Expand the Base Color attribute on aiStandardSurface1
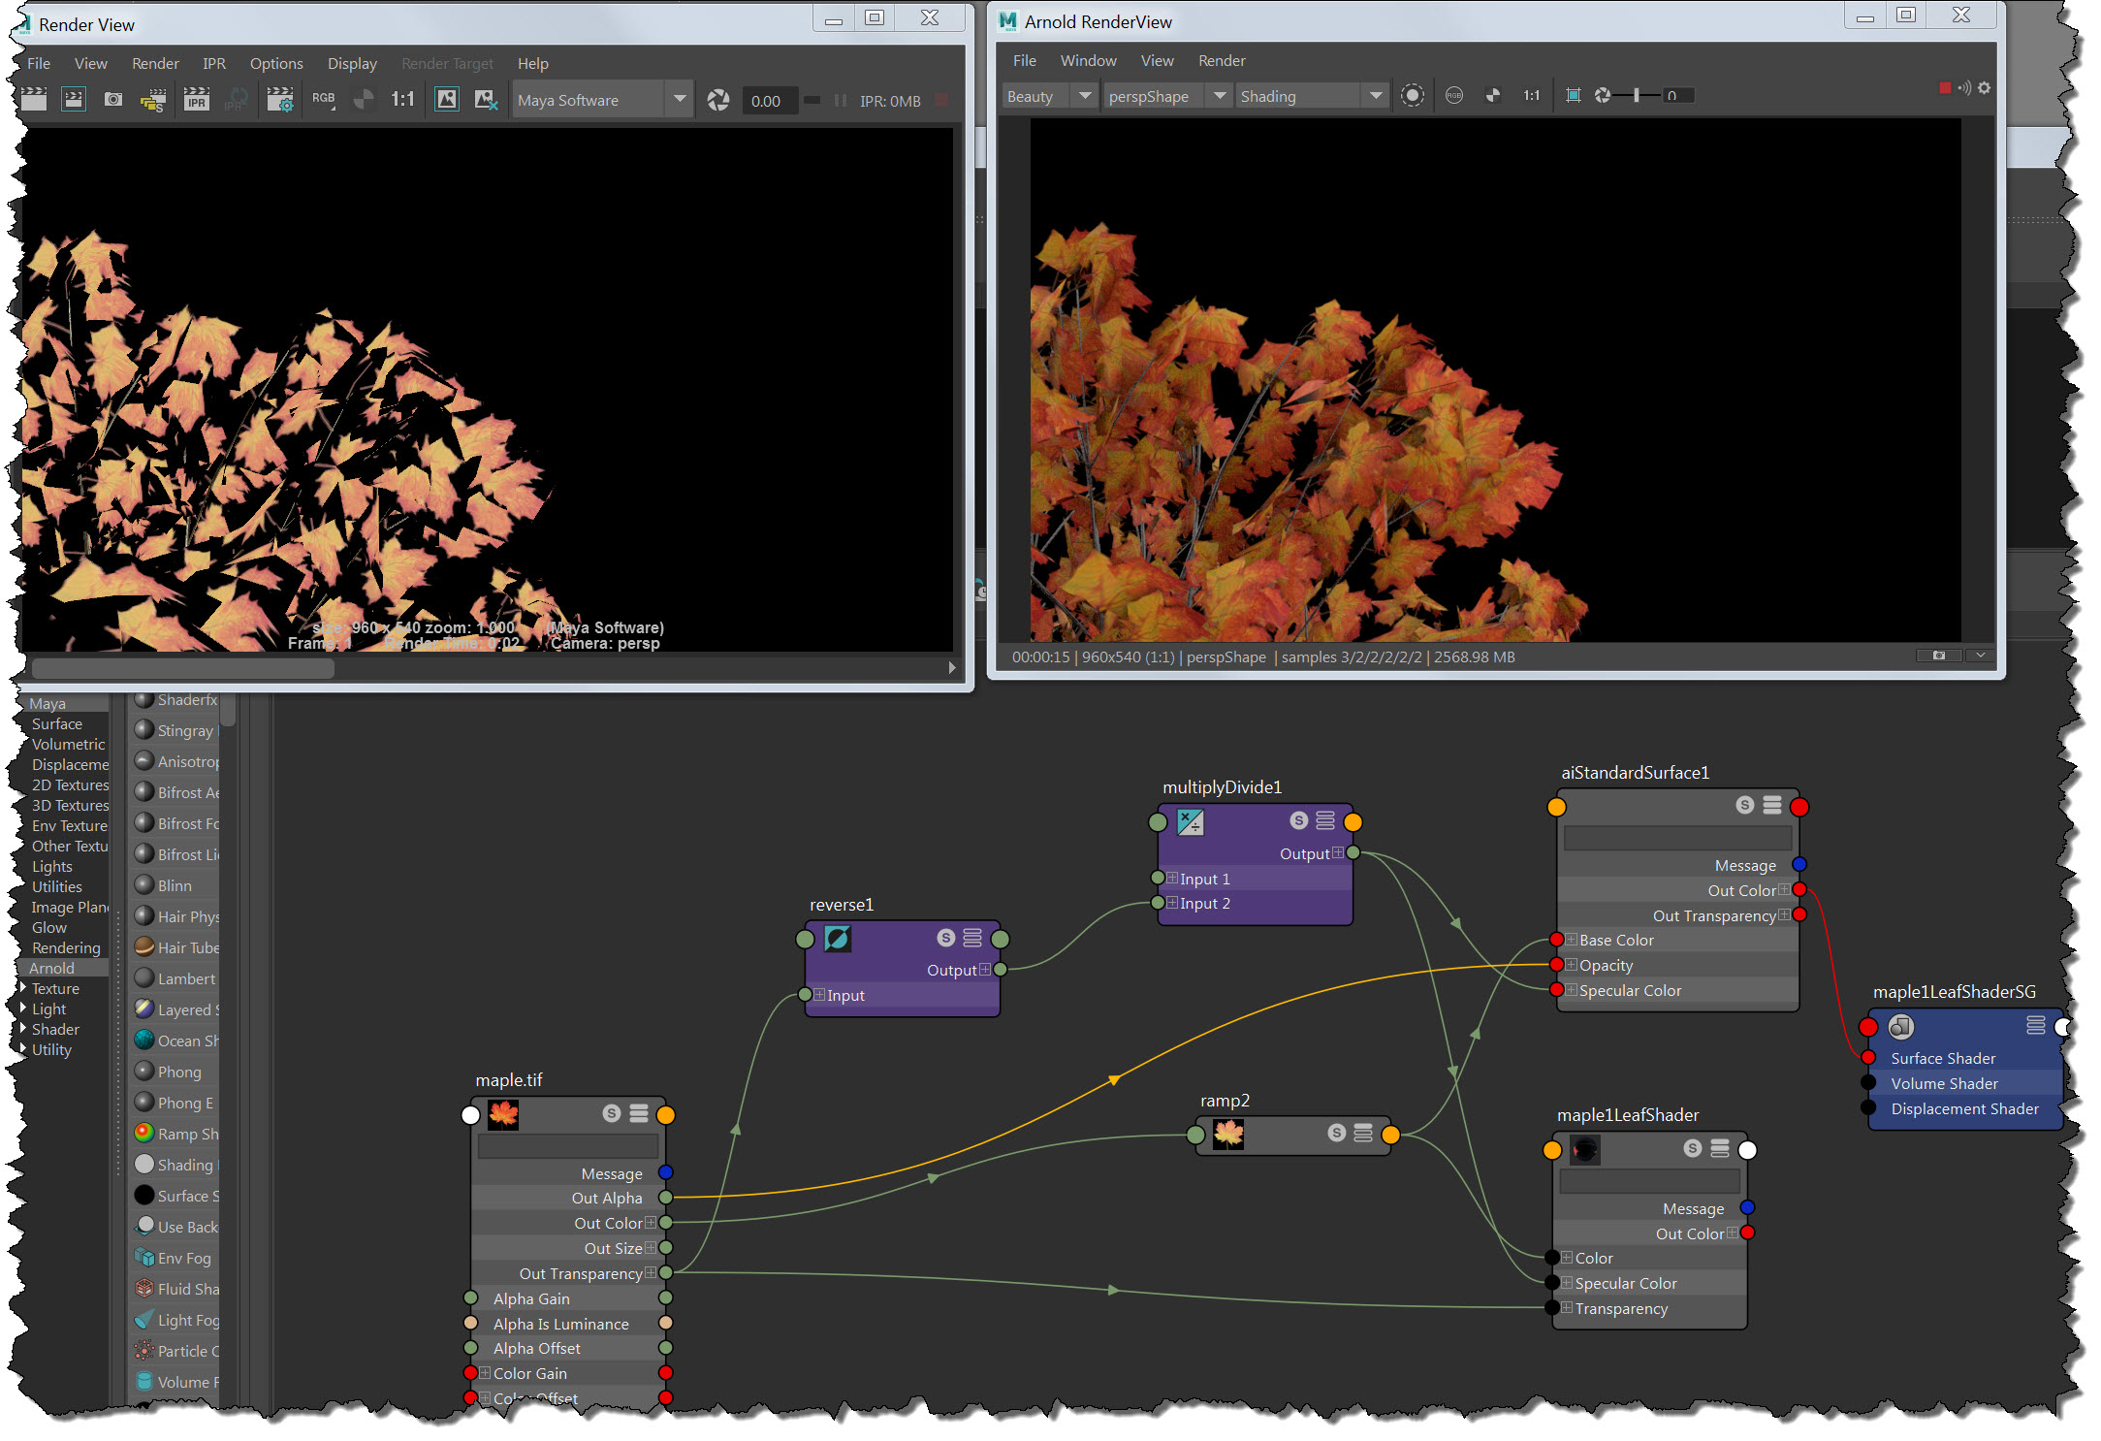 tap(1571, 940)
